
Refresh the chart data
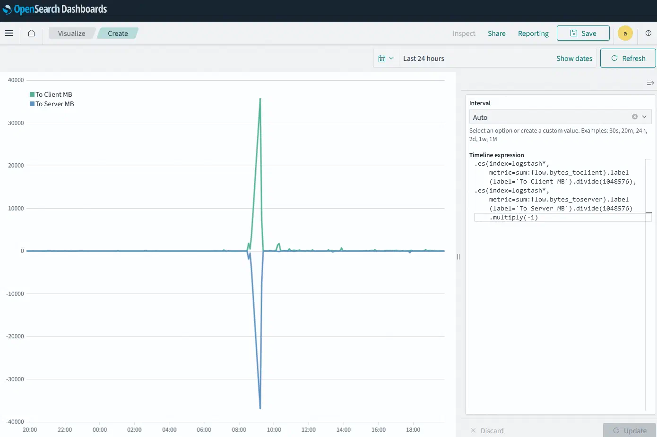tap(628, 59)
